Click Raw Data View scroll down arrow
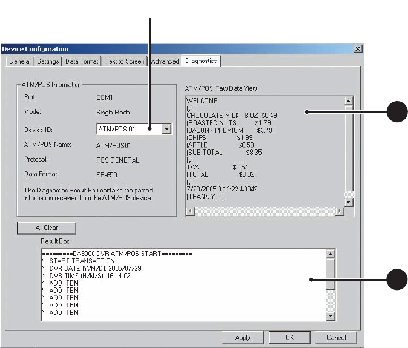 (x=348, y=202)
